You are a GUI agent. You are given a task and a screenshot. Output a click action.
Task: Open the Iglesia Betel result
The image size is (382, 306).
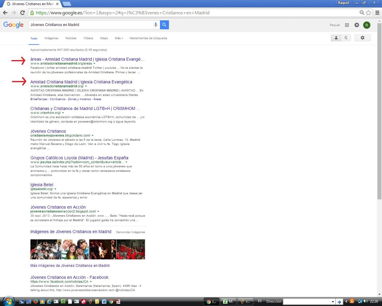click(x=42, y=185)
